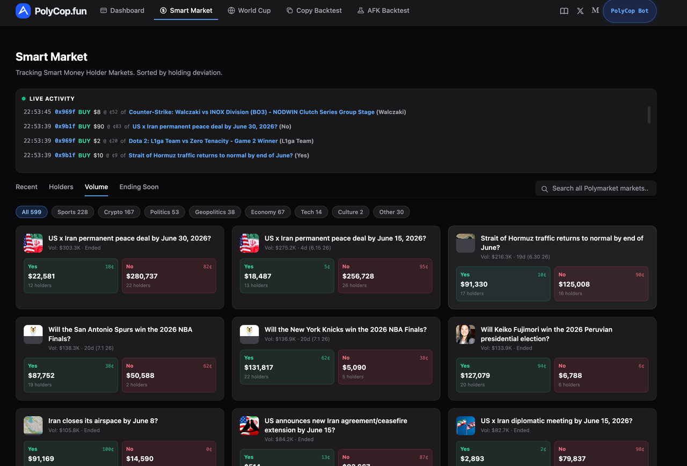Screen dimensions: 687x466
Task: Select Yes $91,330 box for Strait of Hormuz
Action: tap(503, 284)
